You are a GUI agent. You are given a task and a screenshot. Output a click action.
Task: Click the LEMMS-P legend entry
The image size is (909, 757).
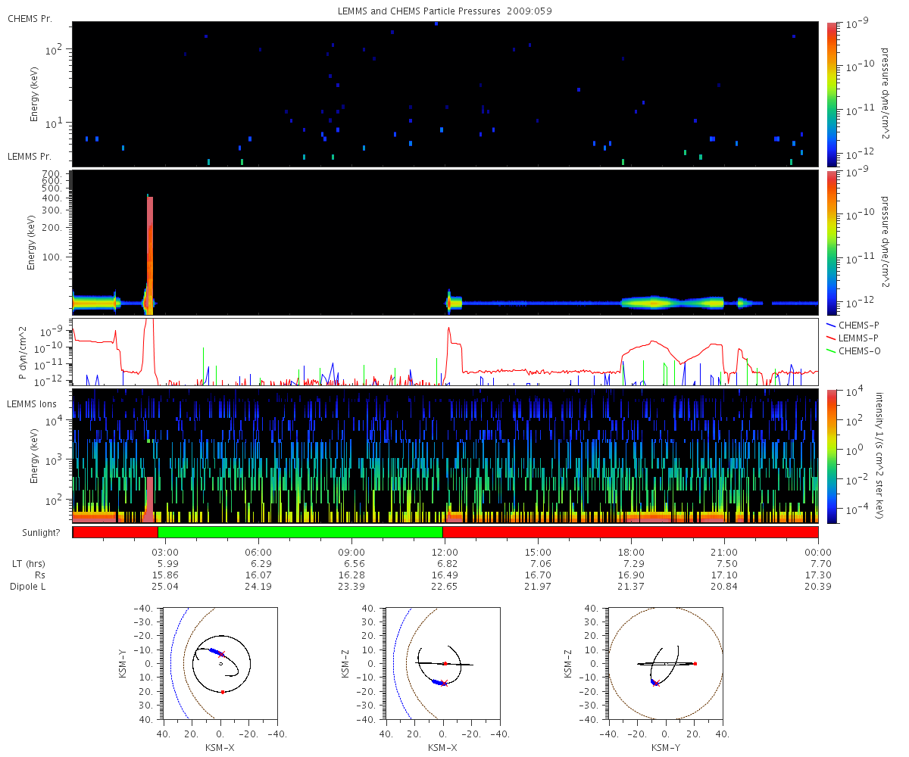[852, 337]
